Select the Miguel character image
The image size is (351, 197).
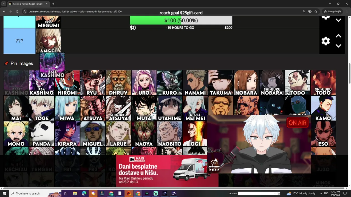[93, 134]
